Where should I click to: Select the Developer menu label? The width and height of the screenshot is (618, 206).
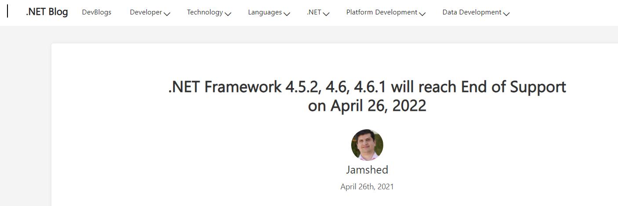tap(146, 12)
